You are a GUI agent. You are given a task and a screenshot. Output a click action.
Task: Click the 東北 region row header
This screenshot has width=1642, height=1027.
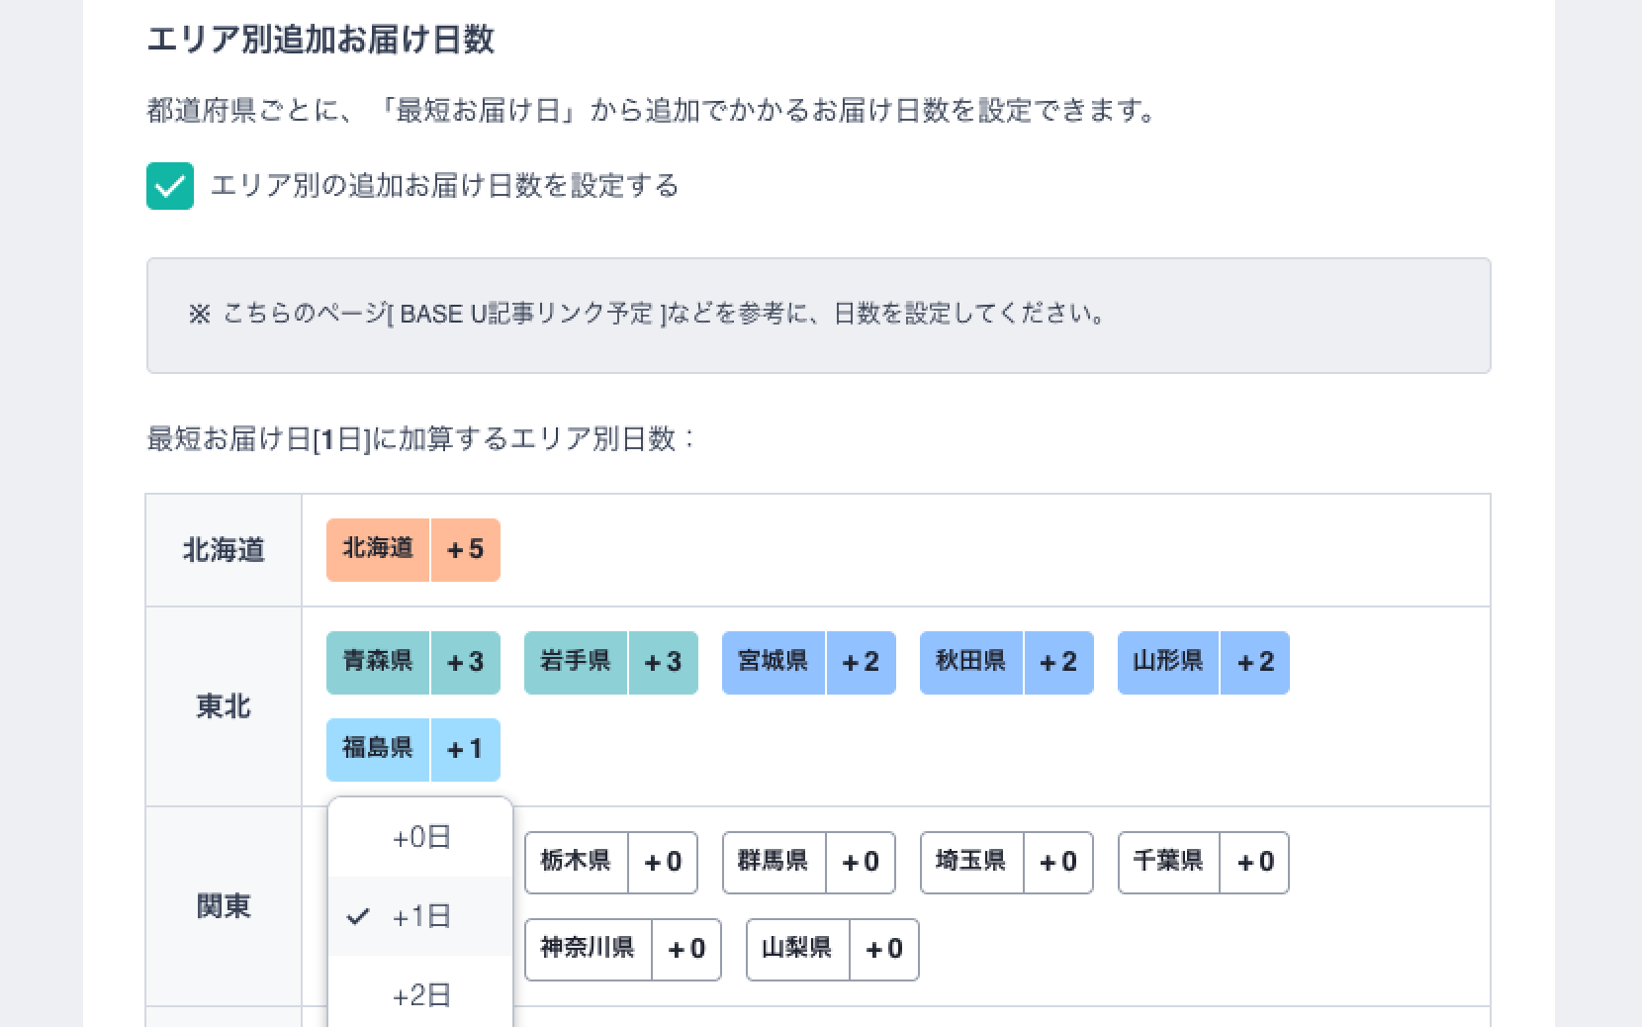click(x=224, y=706)
